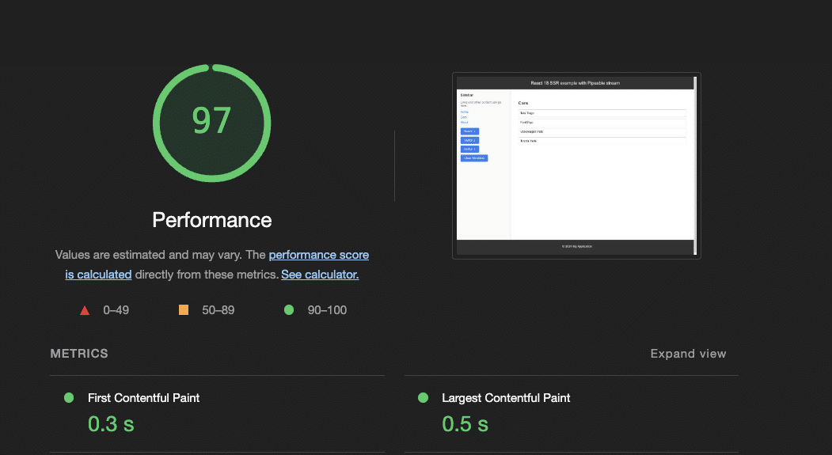
Task: Click the green dot beside First Contentful Paint
Action: (x=69, y=398)
